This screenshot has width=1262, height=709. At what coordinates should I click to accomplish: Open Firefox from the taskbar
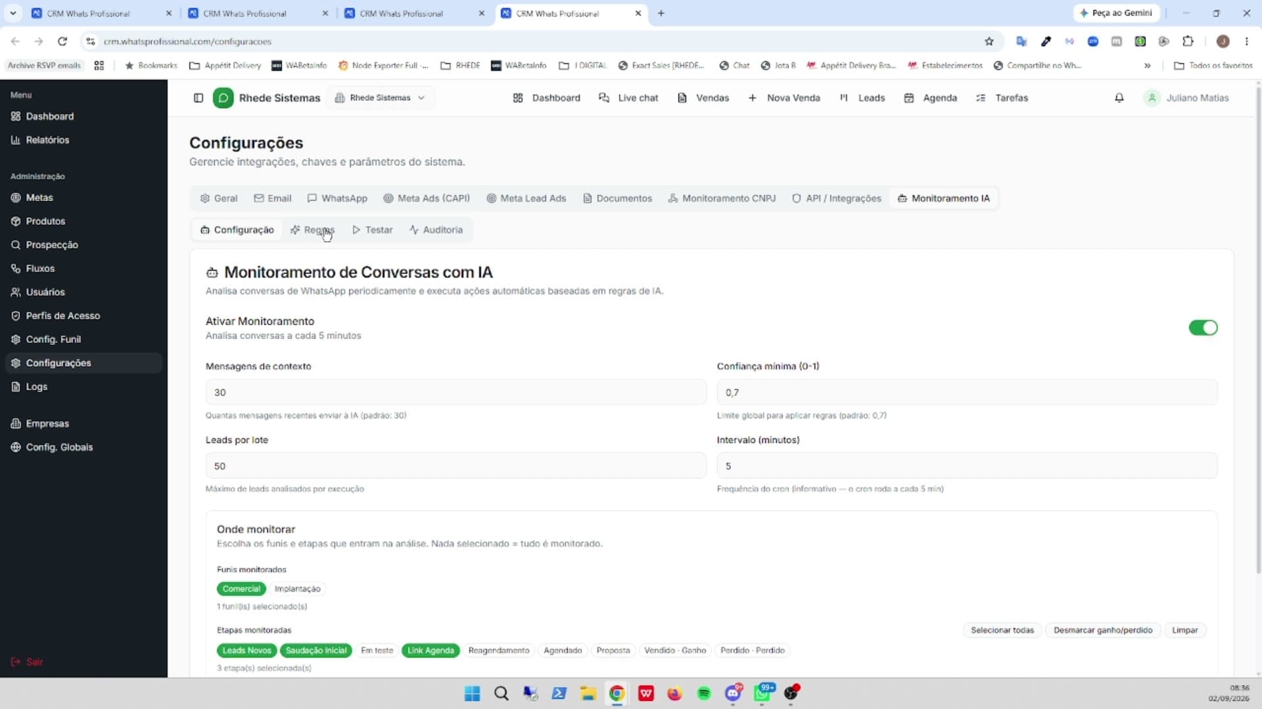point(674,693)
